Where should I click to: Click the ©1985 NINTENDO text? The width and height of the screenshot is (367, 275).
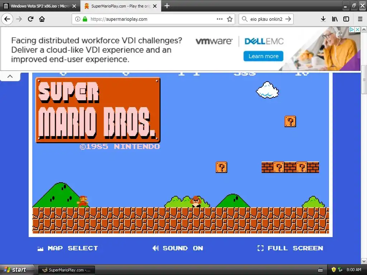pos(120,146)
